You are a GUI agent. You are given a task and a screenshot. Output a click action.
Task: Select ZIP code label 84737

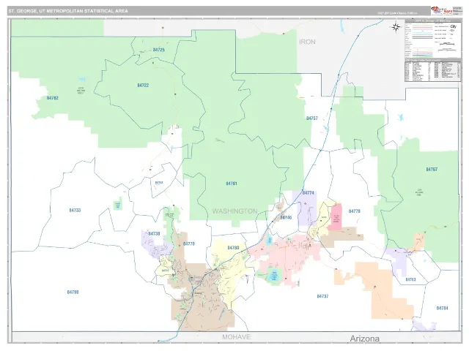tap(322, 296)
